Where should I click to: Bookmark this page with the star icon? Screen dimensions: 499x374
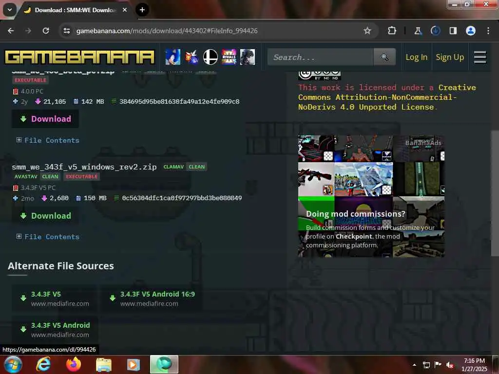(x=367, y=31)
